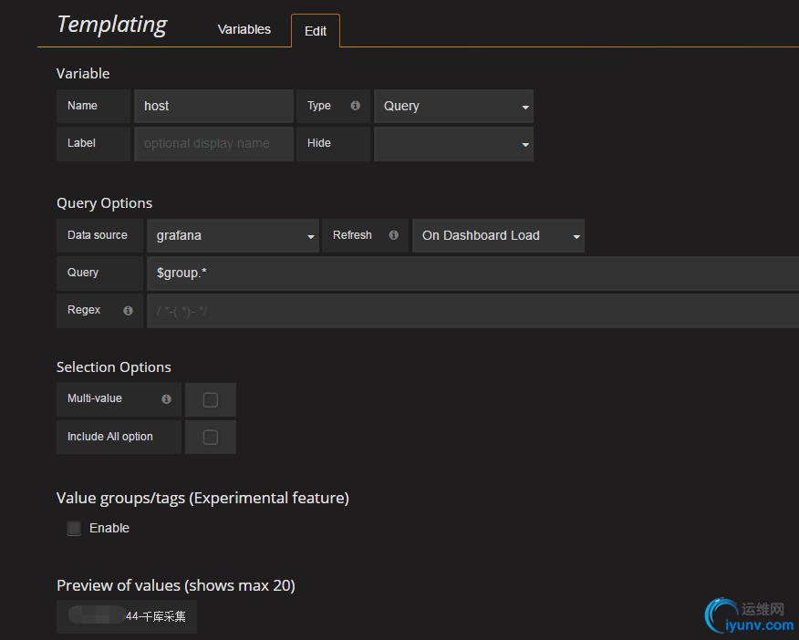Click the Value groups/tags heading
The image size is (799, 640).
pyautogui.click(x=202, y=498)
